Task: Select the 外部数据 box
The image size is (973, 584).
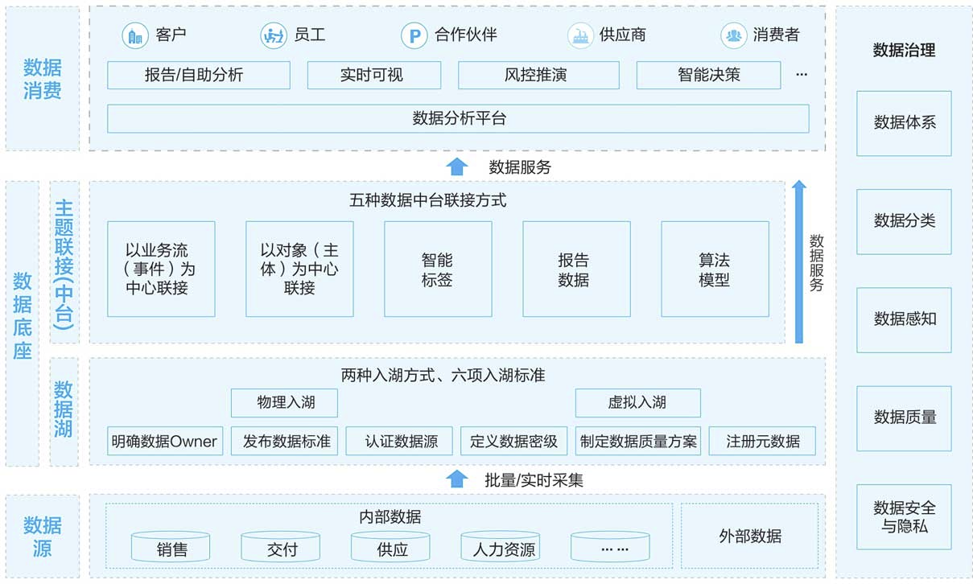Action: point(749,536)
